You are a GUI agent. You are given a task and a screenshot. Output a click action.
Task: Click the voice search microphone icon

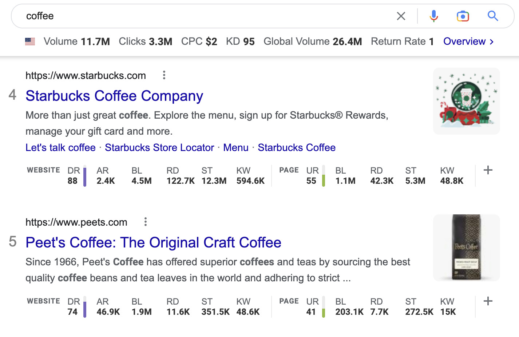[x=433, y=16]
